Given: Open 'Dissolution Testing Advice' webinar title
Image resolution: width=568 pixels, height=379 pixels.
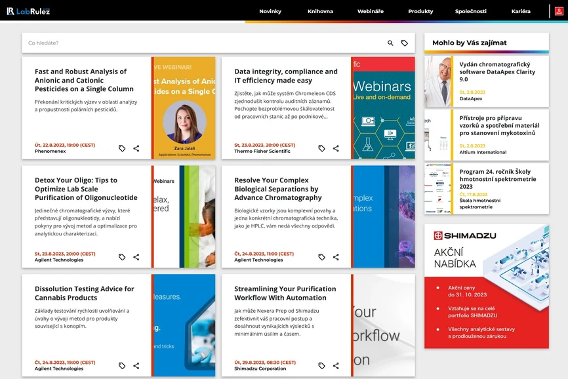Looking at the screenshot, I should (x=84, y=293).
